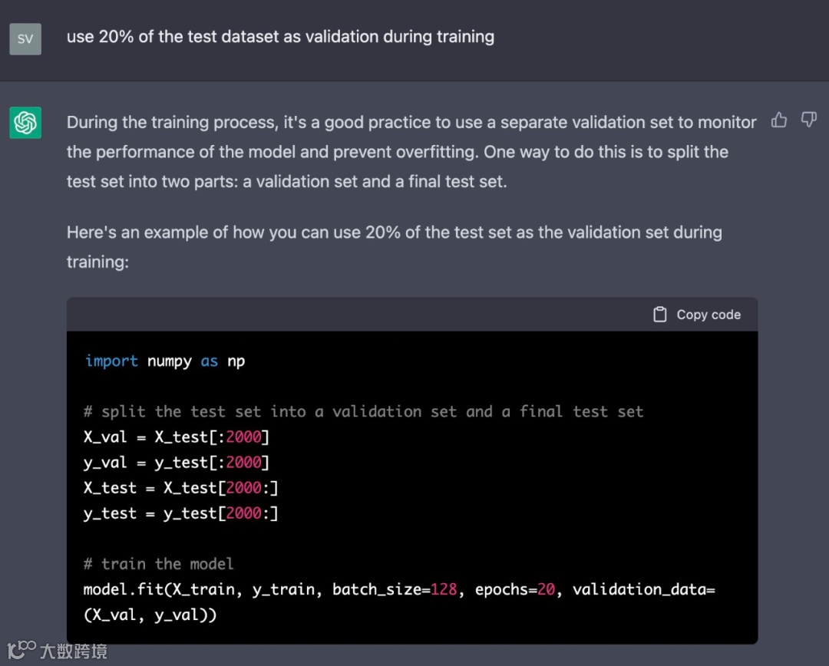Click the batch_size value 128 in model.fit
The height and width of the screenshot is (666, 829).
[x=444, y=589]
